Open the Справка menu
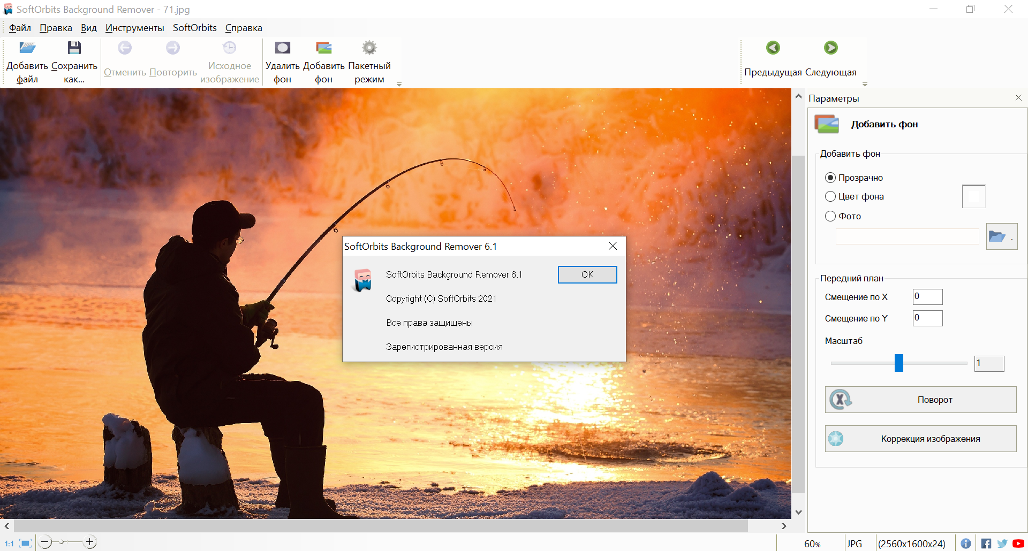This screenshot has width=1028, height=551. pyautogui.click(x=244, y=28)
